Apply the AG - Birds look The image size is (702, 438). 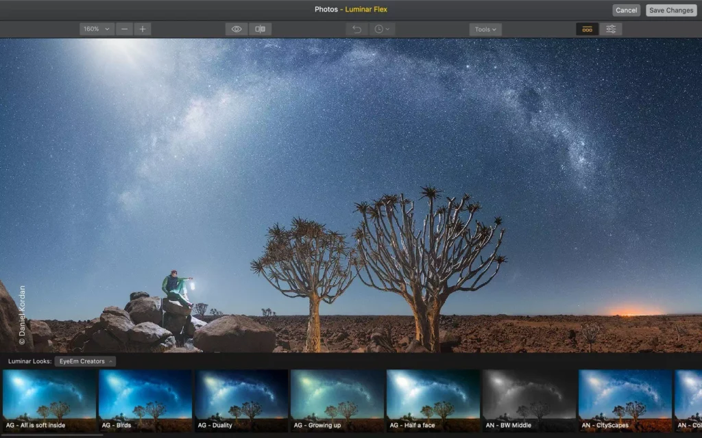(x=145, y=400)
